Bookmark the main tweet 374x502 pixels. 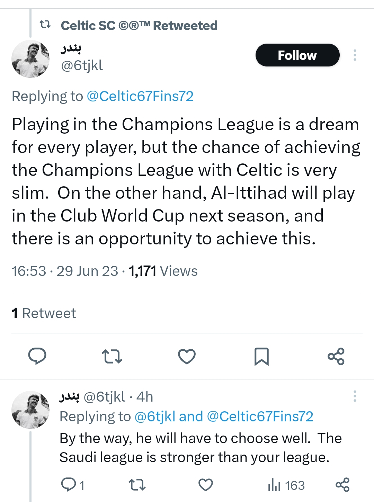pyautogui.click(x=261, y=356)
